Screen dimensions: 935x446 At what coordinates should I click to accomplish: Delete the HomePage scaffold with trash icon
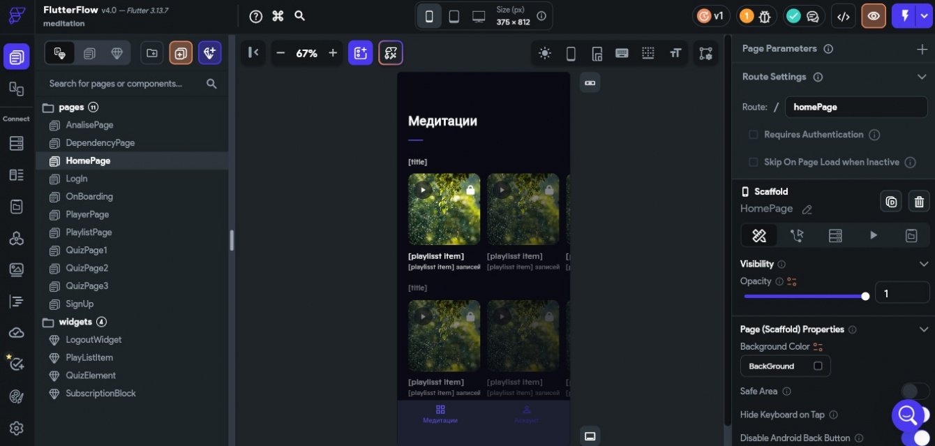coord(919,202)
